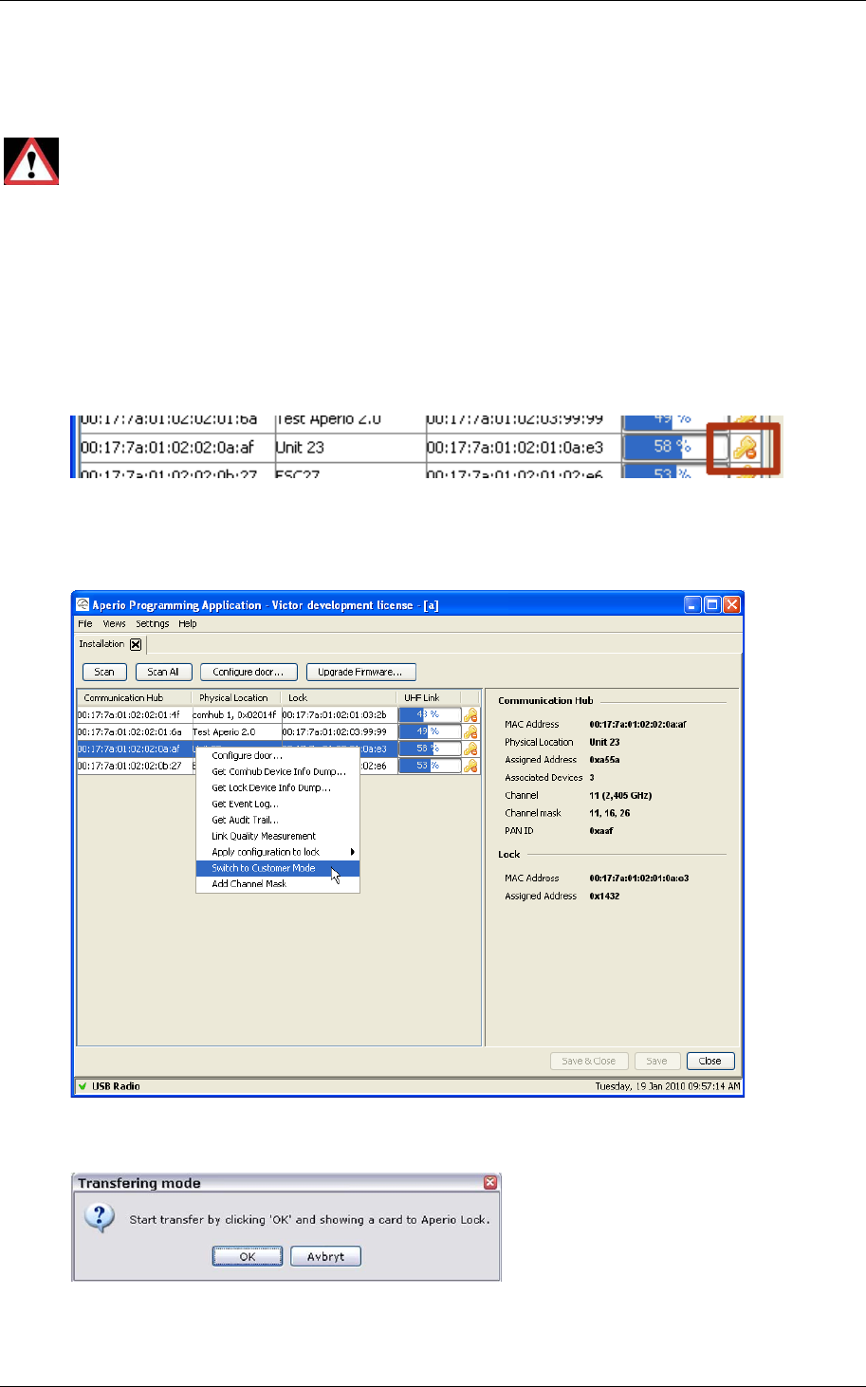
Task: Click the Physical Location value 'Unit 23'
Action: click(x=604, y=742)
